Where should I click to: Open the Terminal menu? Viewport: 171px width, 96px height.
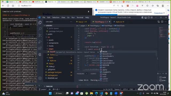point(80,17)
